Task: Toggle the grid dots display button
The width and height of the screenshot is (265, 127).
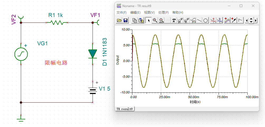Action: [167, 20]
